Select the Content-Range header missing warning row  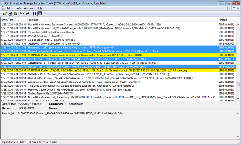[x=90, y=55]
